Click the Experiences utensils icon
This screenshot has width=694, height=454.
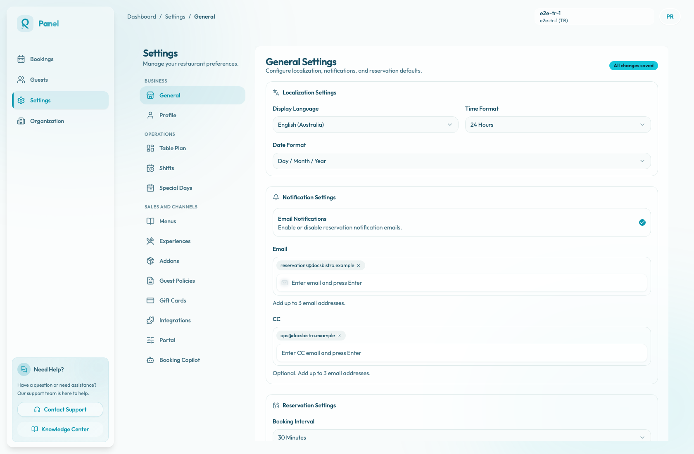point(150,241)
